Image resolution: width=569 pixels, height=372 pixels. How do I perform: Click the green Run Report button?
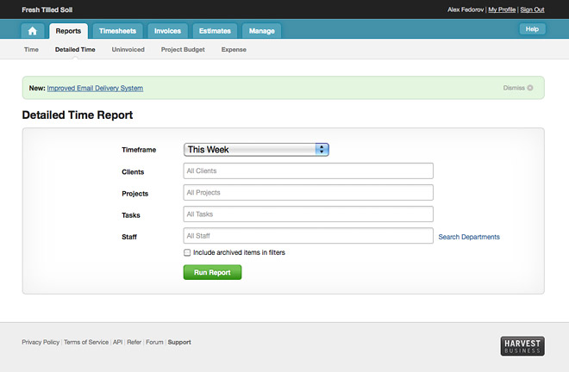coord(212,272)
